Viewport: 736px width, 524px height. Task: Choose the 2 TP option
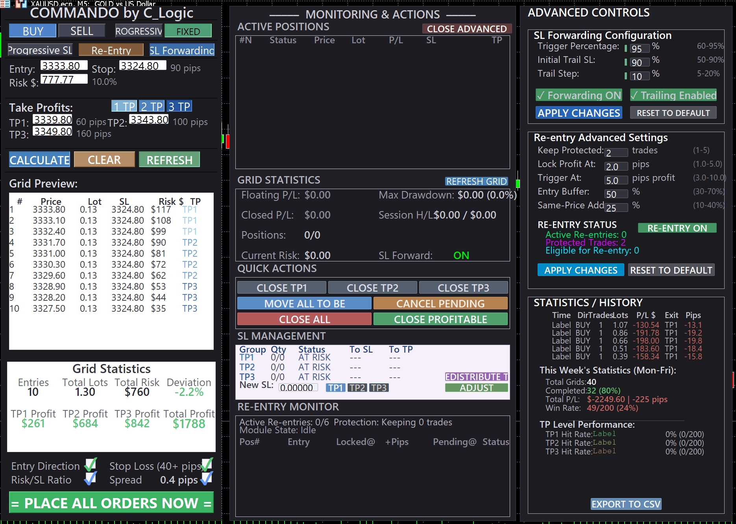pos(152,106)
